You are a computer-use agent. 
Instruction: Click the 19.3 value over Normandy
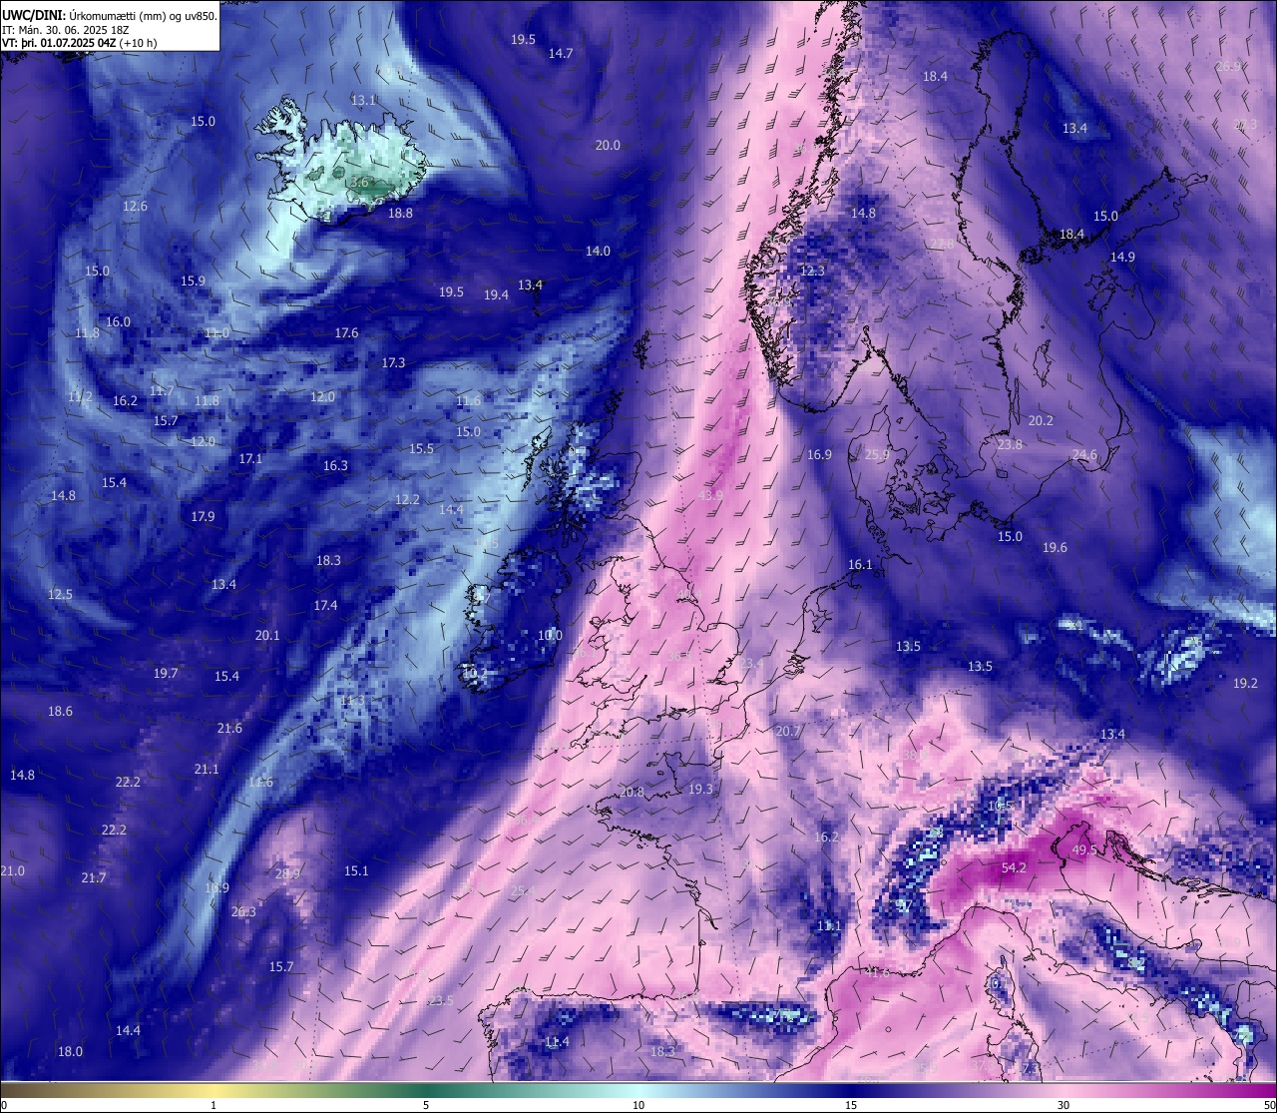tap(701, 789)
